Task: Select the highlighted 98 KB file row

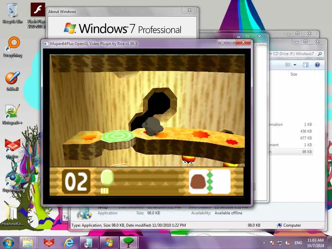Action: [291, 152]
